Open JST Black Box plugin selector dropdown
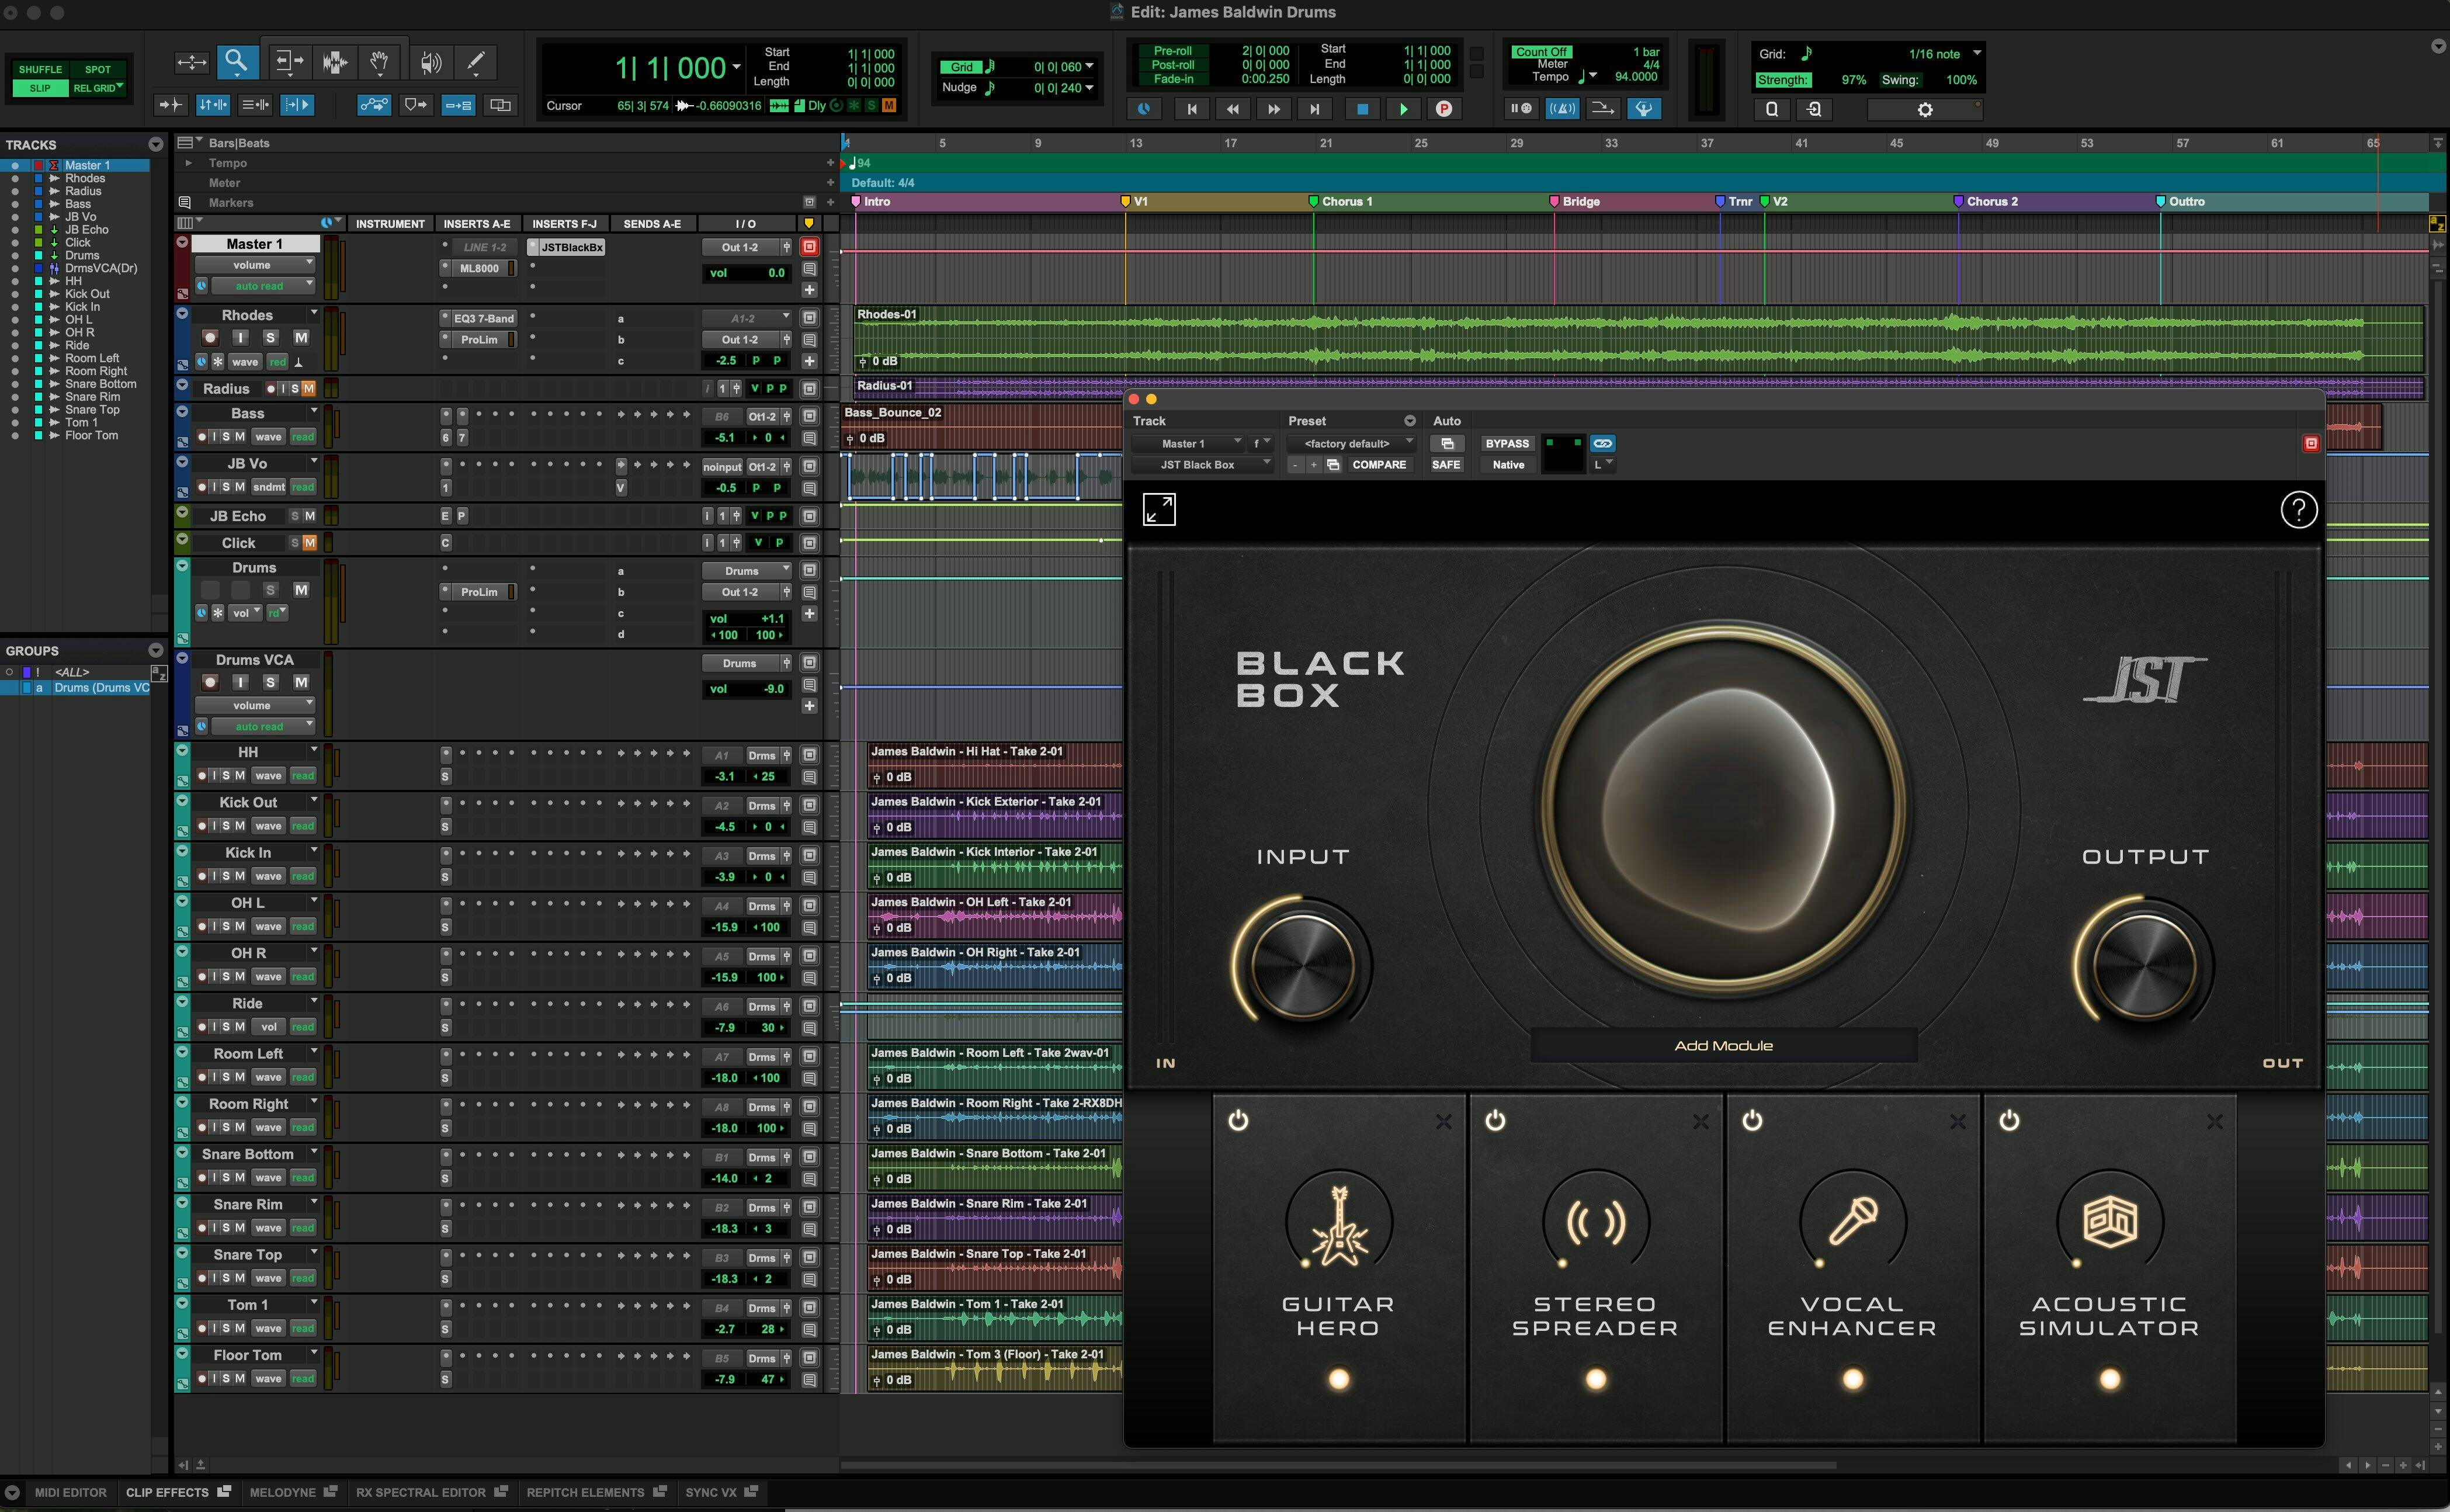This screenshot has width=2450, height=1512. click(1202, 465)
